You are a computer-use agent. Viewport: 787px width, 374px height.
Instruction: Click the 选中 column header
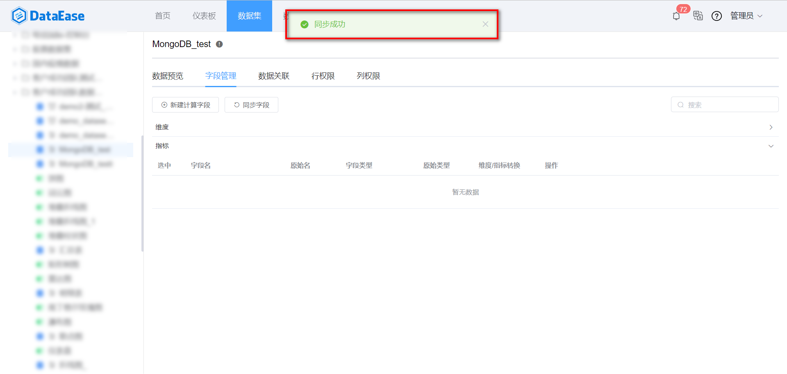(x=164, y=165)
